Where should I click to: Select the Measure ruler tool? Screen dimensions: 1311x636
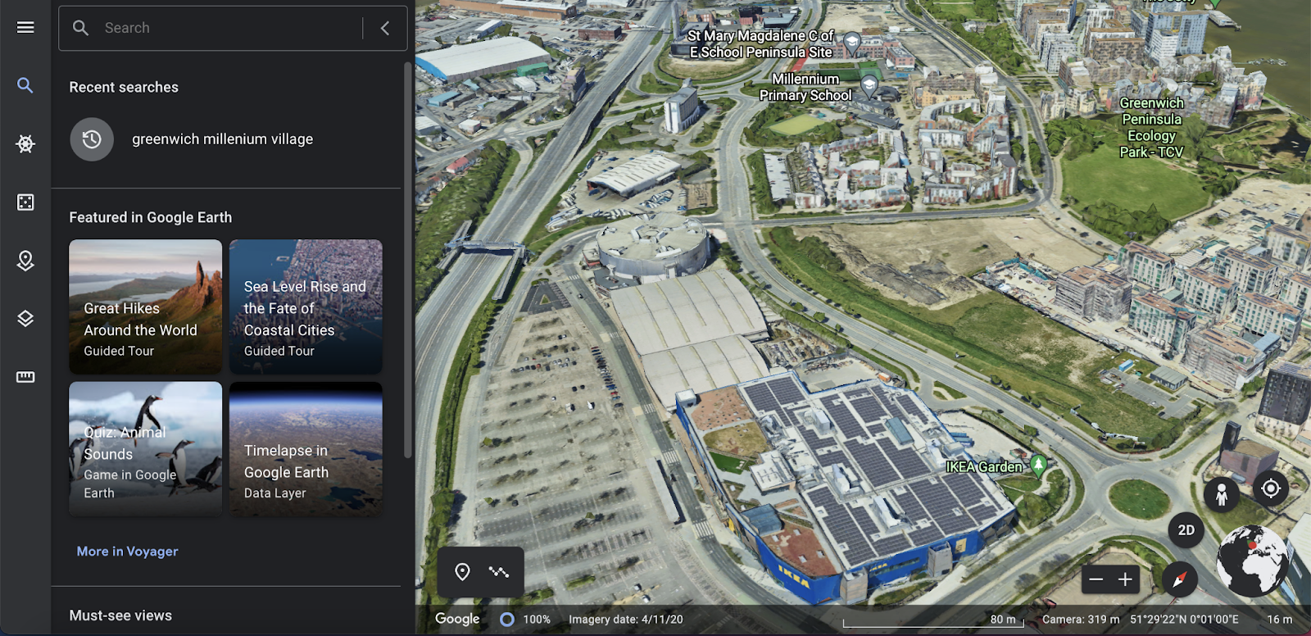(25, 377)
